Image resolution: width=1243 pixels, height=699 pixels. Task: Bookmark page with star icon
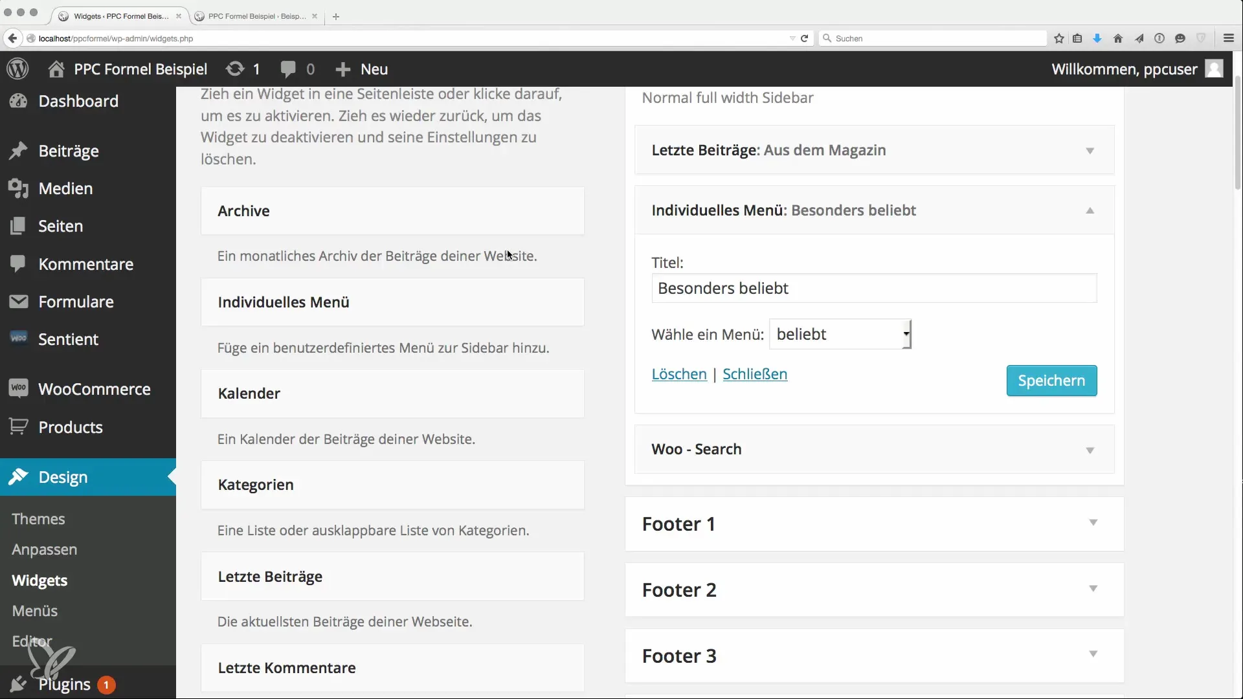point(1059,38)
